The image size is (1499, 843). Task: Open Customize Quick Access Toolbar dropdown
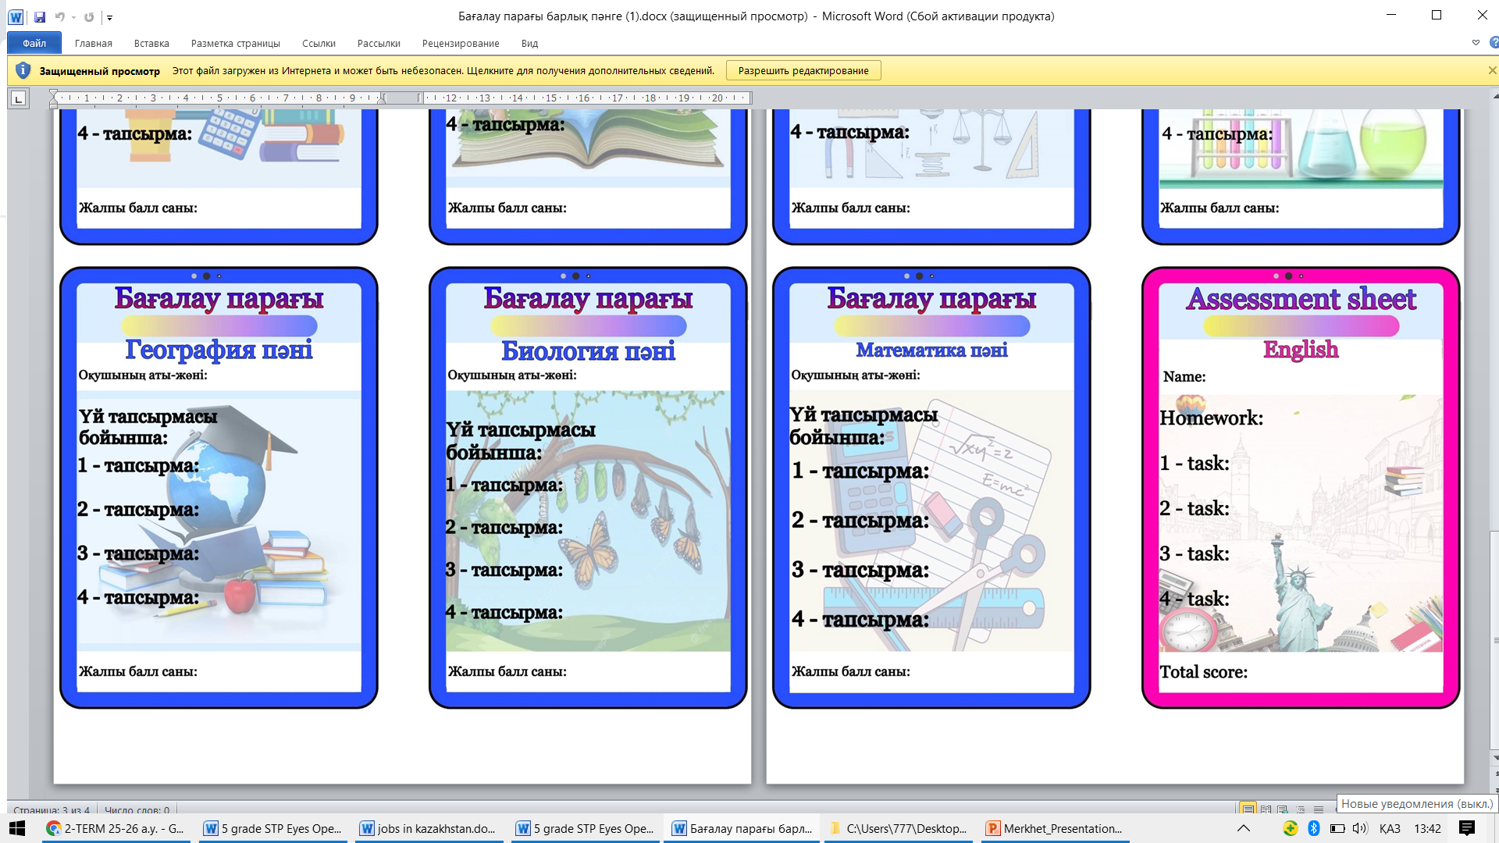point(109,17)
